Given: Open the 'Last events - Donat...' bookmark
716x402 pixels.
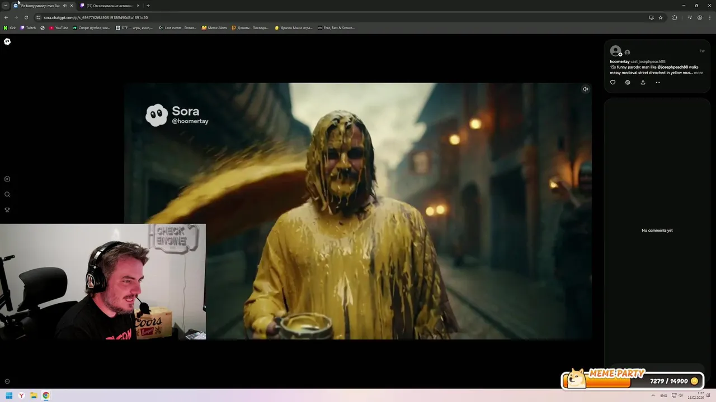Looking at the screenshot, I should tap(177, 27).
